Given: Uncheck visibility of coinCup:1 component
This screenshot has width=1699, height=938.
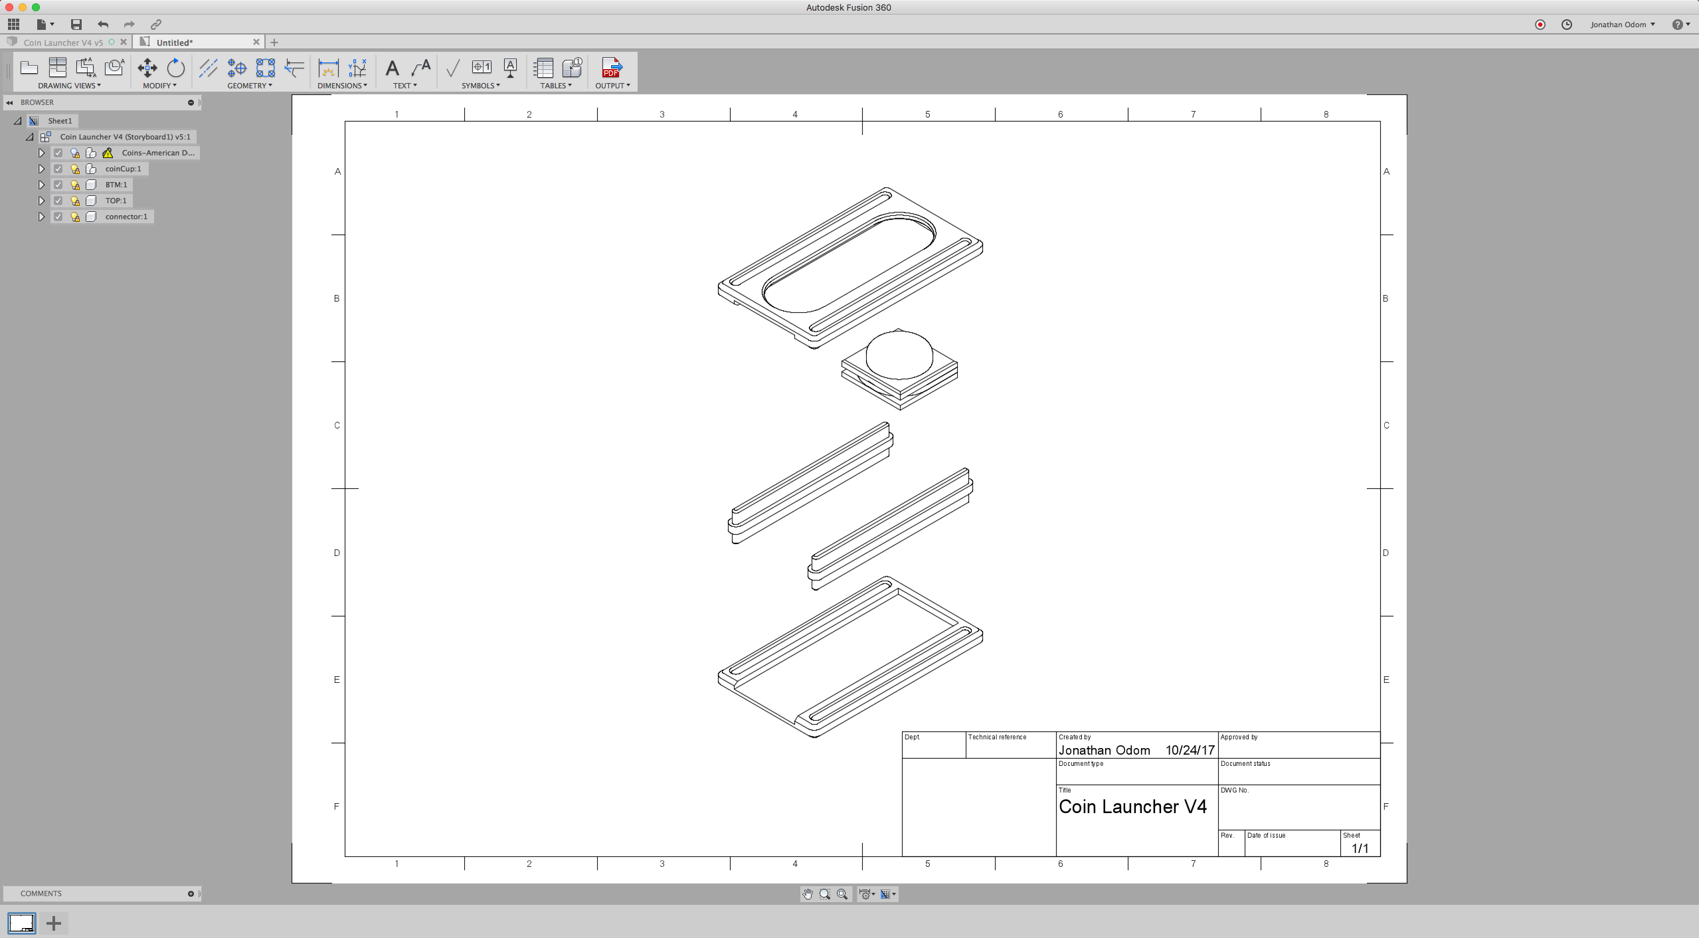Looking at the screenshot, I should pos(58,168).
